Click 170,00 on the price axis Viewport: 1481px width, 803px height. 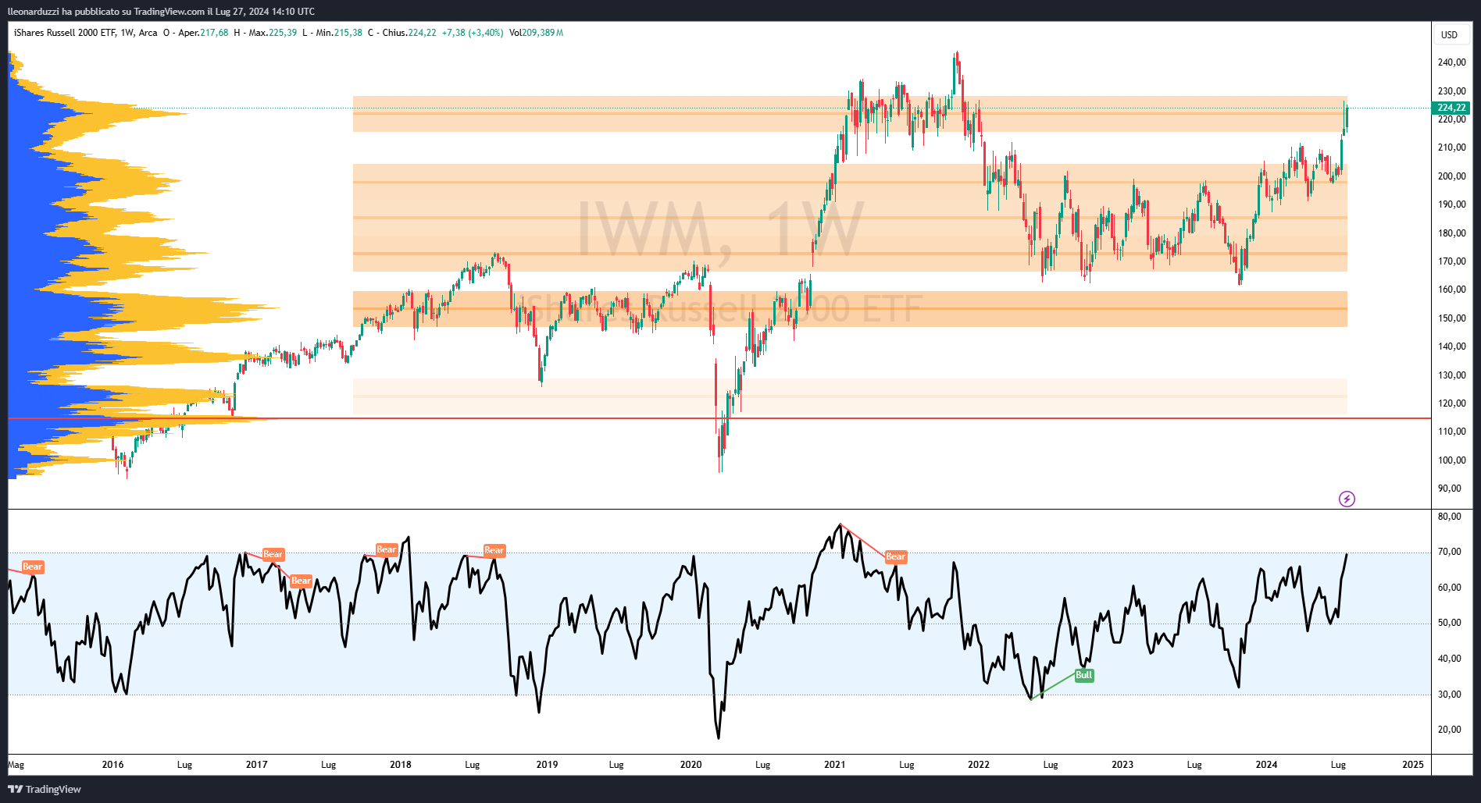point(1452,261)
